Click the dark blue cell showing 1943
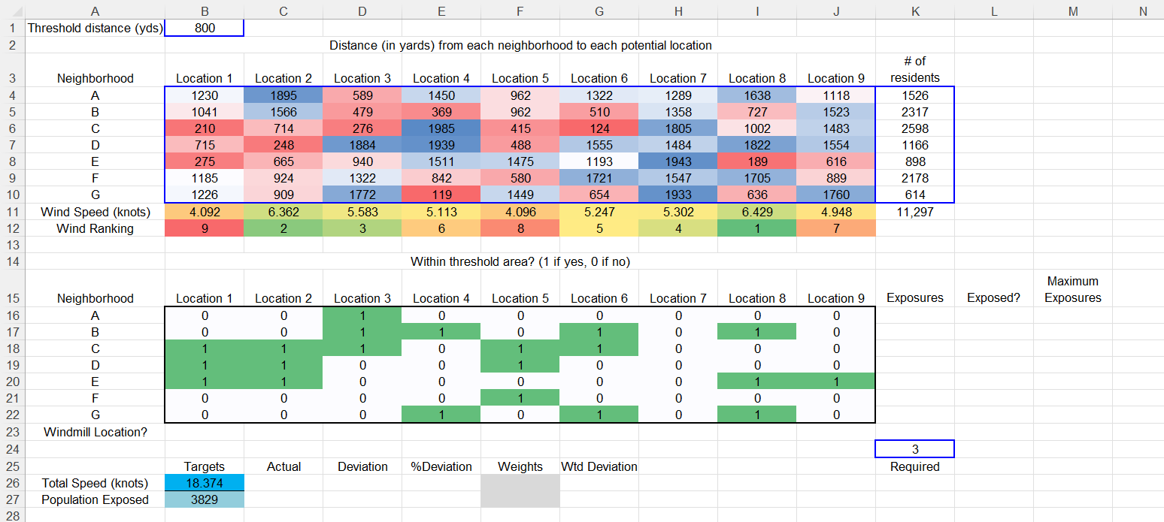The image size is (1164, 522). [678, 161]
